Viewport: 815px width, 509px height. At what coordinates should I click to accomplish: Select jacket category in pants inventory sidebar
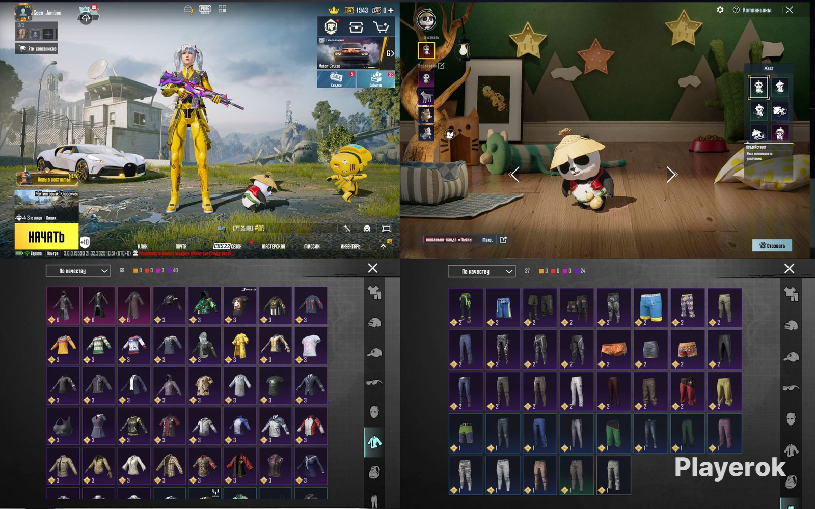pos(791,450)
